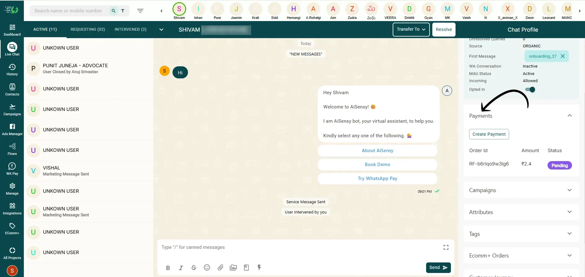Click the Ads Manager sidebar icon
This screenshot has height=277, width=585.
pyautogui.click(x=12, y=129)
